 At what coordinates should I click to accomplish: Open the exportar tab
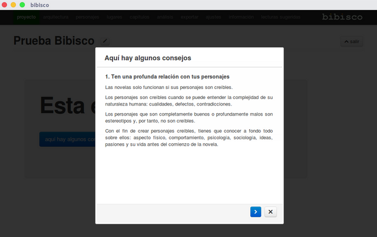pyautogui.click(x=190, y=17)
